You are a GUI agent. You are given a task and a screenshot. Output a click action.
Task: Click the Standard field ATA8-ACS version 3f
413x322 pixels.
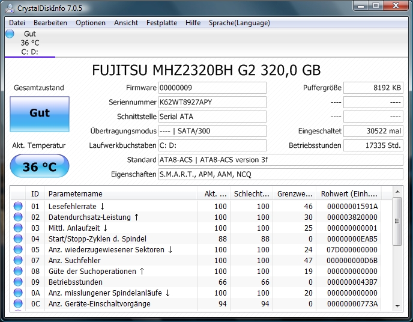coord(281,160)
